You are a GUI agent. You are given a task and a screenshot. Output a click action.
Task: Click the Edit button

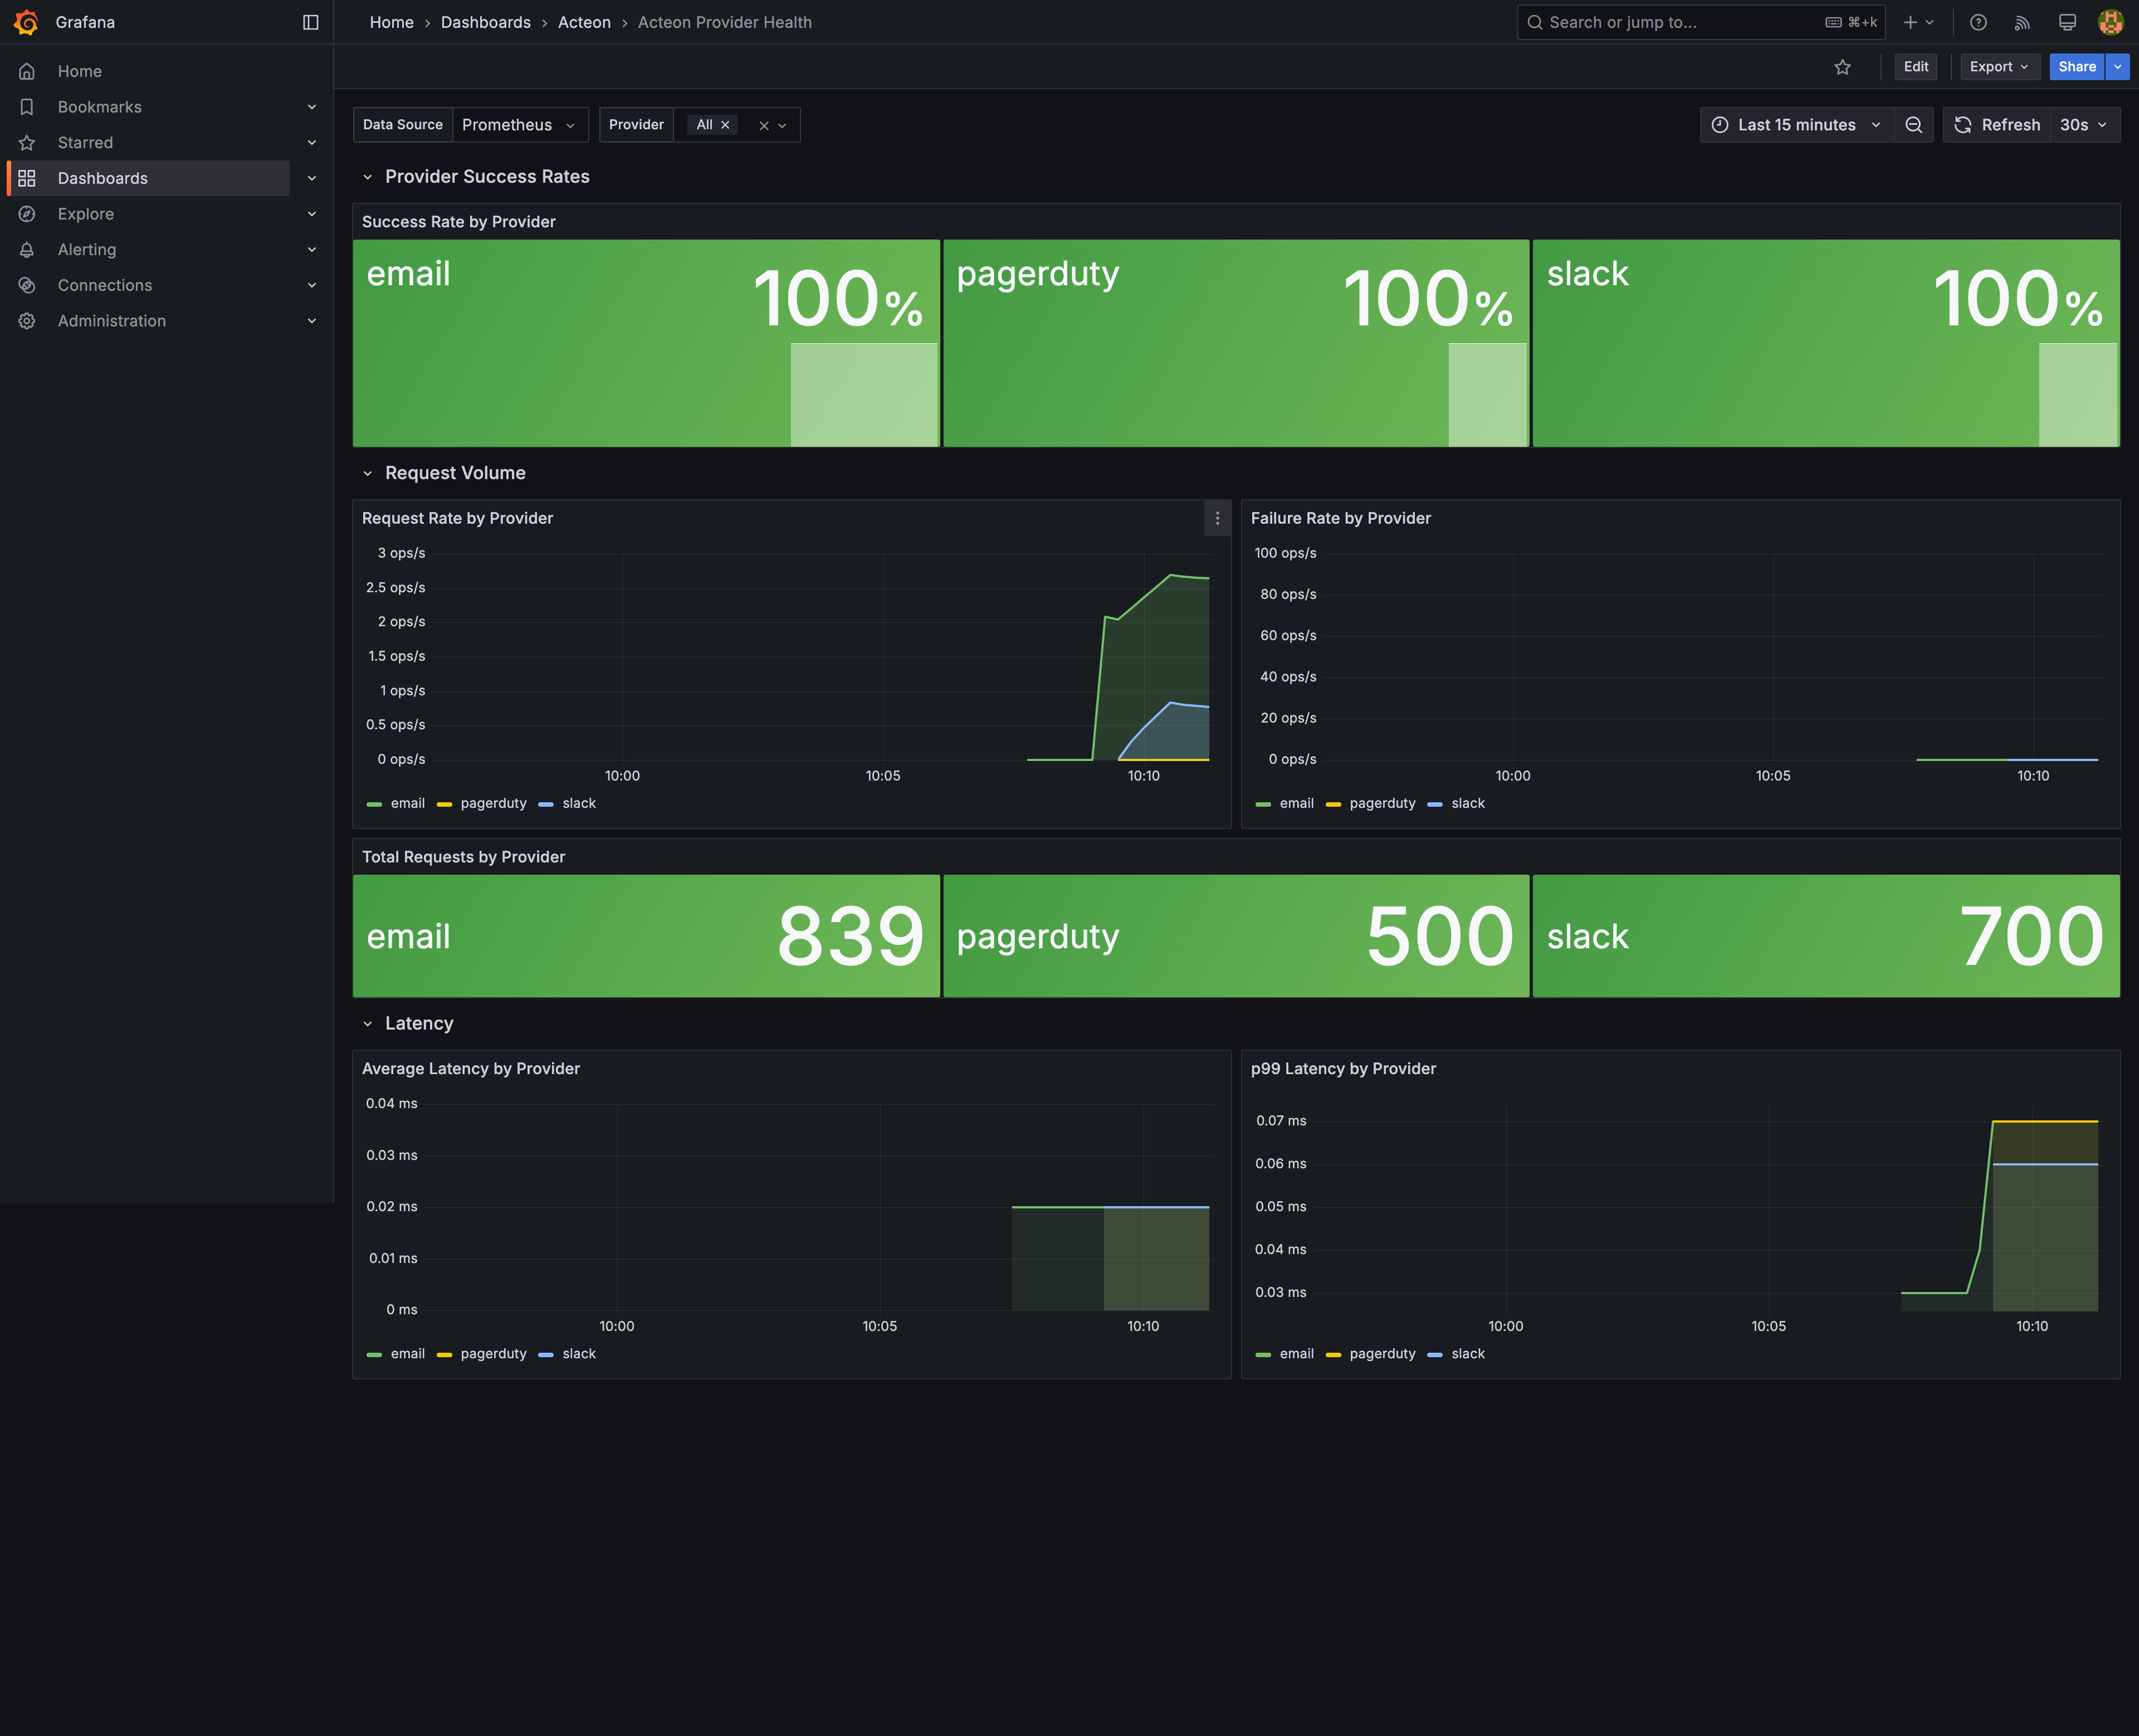(x=1916, y=67)
